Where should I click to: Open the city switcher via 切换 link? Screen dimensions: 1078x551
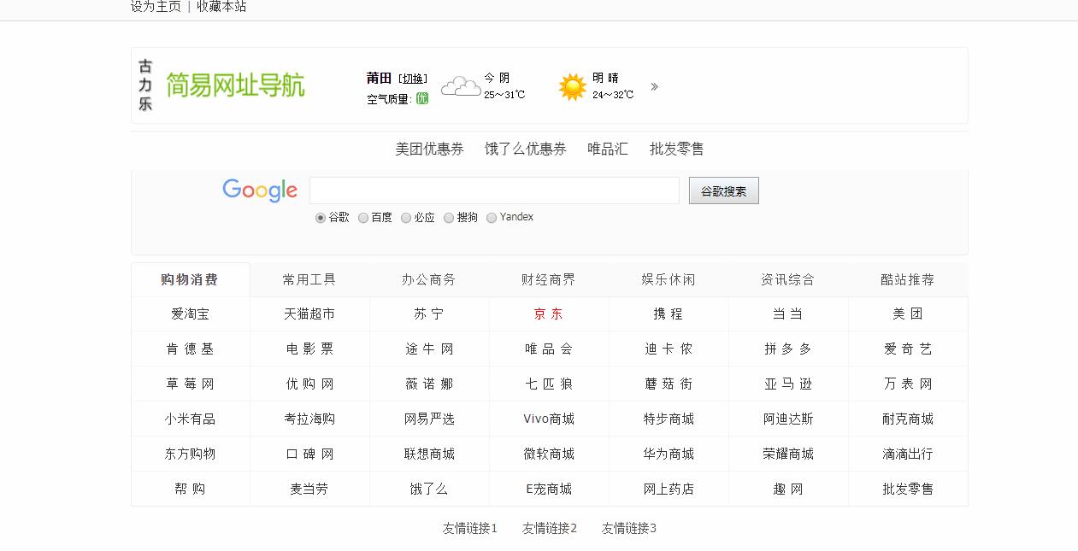click(412, 77)
